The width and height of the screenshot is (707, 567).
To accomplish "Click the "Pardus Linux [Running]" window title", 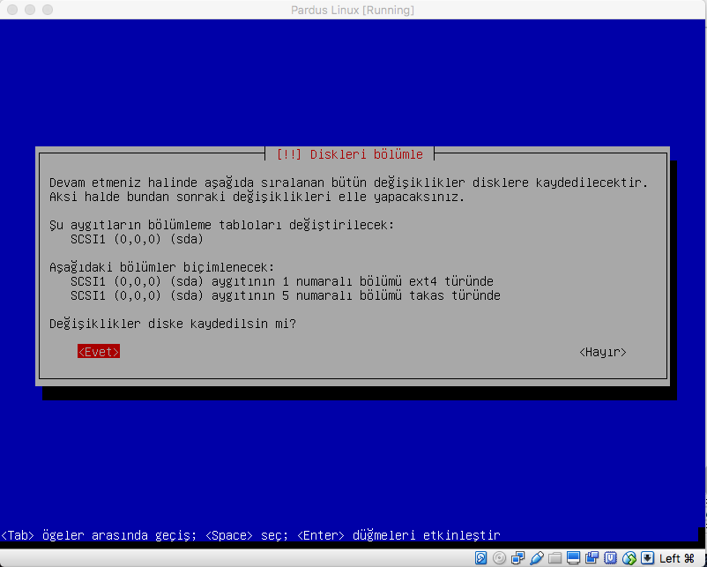I will coord(353,10).
